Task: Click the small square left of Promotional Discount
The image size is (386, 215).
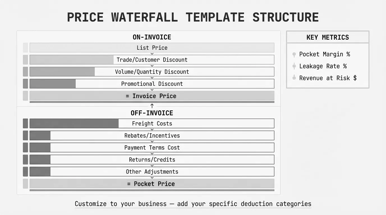Action: (25, 84)
